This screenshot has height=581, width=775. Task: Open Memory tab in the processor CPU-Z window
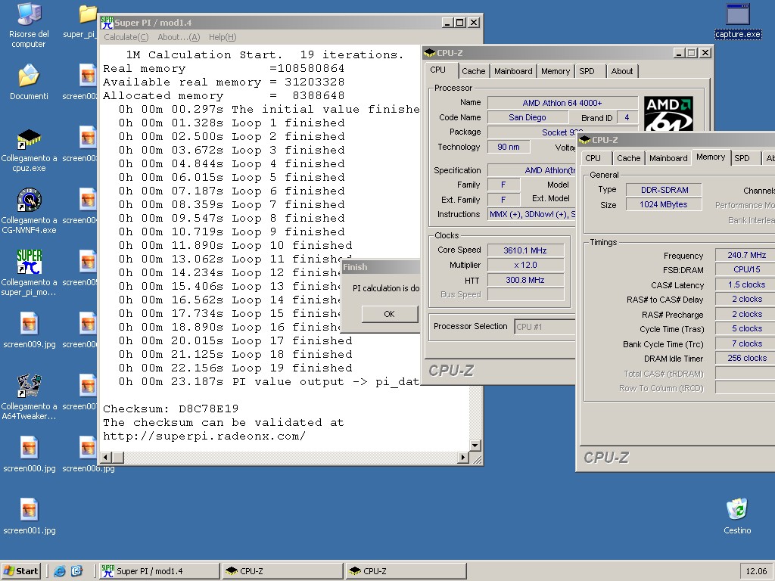[x=556, y=71]
